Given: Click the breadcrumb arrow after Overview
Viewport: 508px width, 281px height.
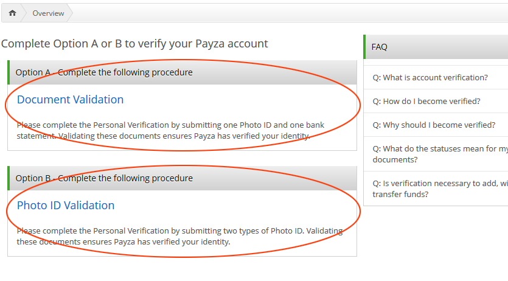Looking at the screenshot, I should [x=69, y=13].
